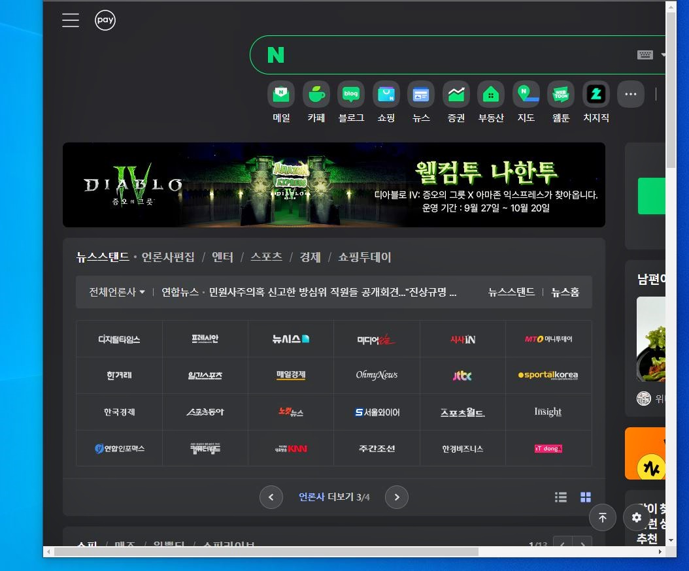The height and width of the screenshot is (571, 689).
Task: Open 카페 (Cafe) shortcut icon
Action: click(x=316, y=94)
